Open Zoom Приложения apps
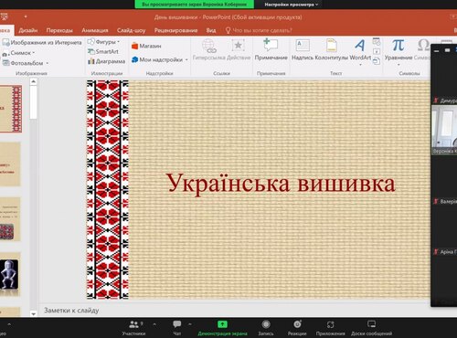The image size is (457, 338). 331,328
